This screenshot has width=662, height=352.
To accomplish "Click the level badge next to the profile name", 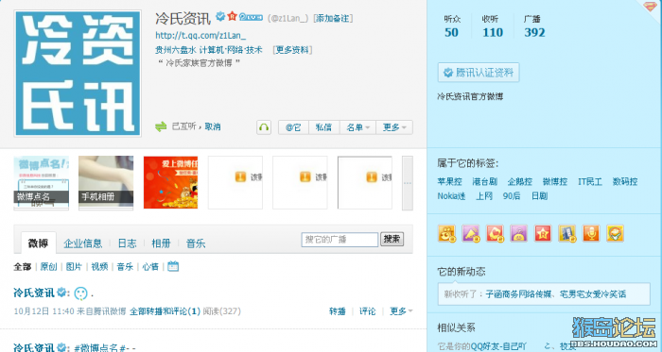I will [x=251, y=17].
